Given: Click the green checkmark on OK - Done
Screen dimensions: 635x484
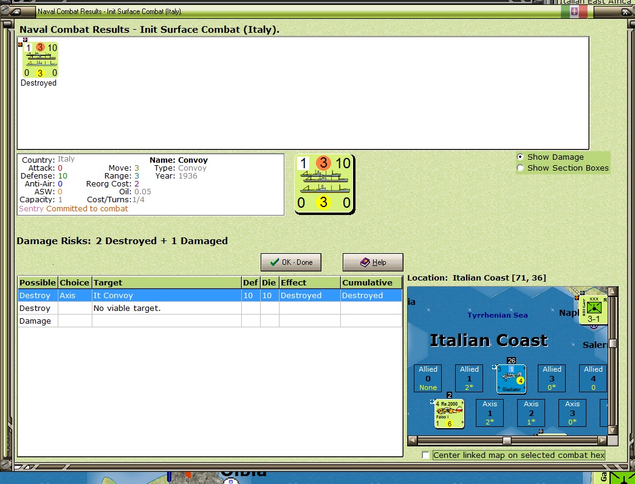Looking at the screenshot, I should tap(274, 262).
